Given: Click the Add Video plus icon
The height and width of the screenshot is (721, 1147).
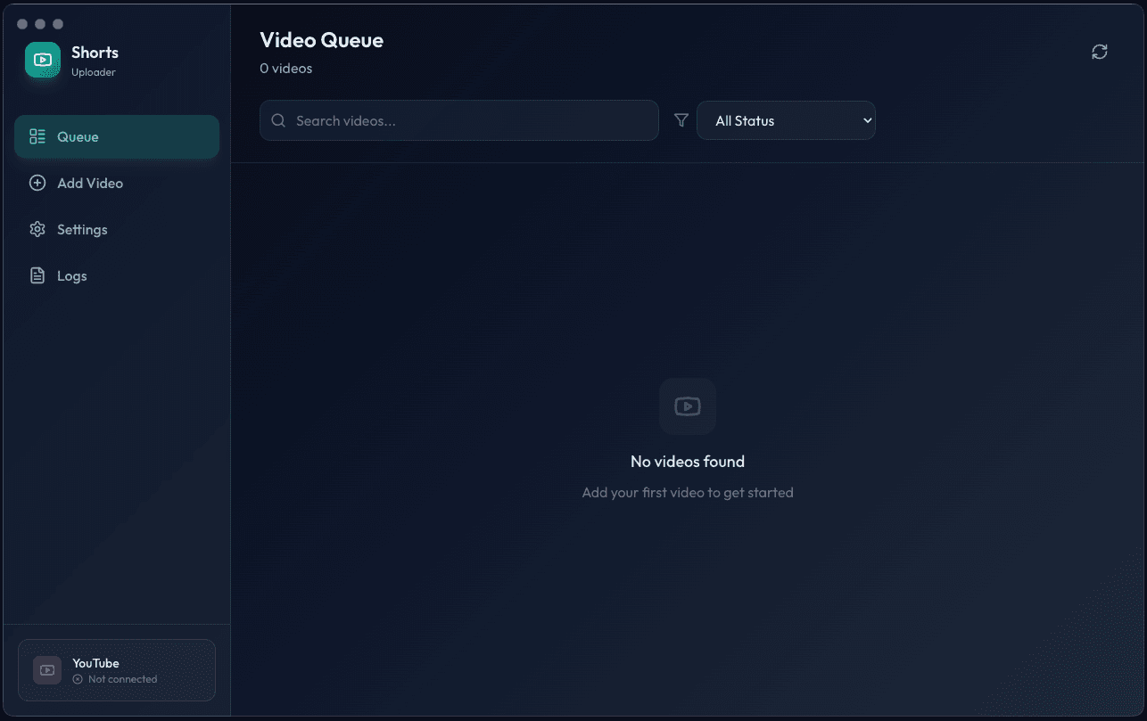Looking at the screenshot, I should pyautogui.click(x=37, y=183).
